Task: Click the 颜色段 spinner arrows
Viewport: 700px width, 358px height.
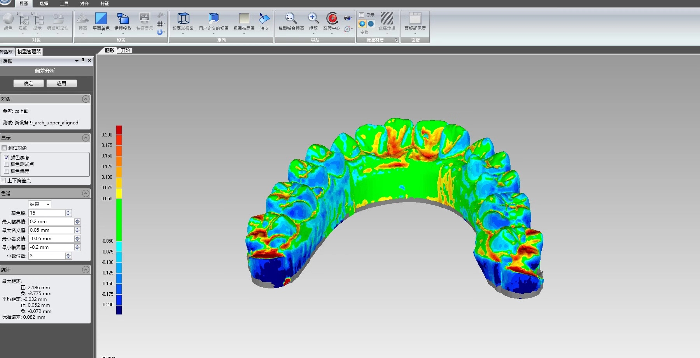Action: point(68,213)
